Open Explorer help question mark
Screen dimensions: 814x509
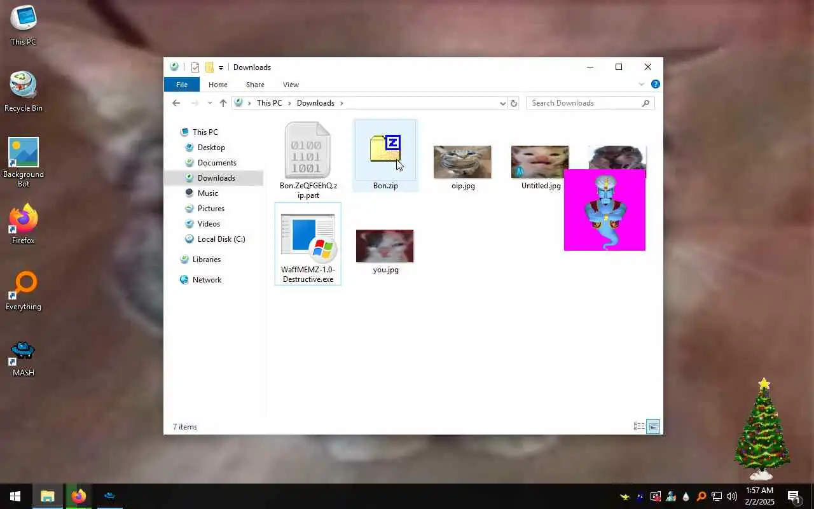coord(655,84)
